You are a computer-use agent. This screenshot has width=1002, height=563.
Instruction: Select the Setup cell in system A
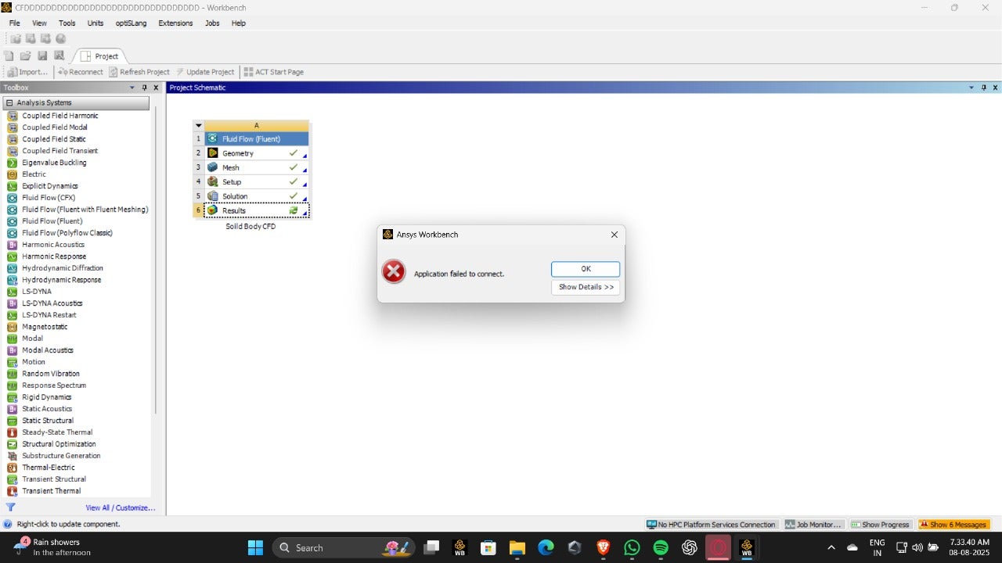[257, 181]
